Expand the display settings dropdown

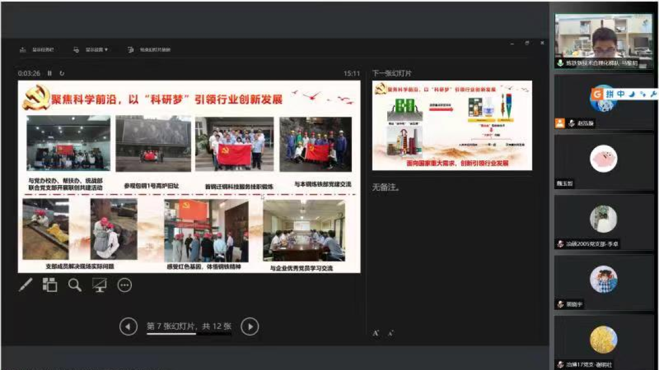click(91, 50)
